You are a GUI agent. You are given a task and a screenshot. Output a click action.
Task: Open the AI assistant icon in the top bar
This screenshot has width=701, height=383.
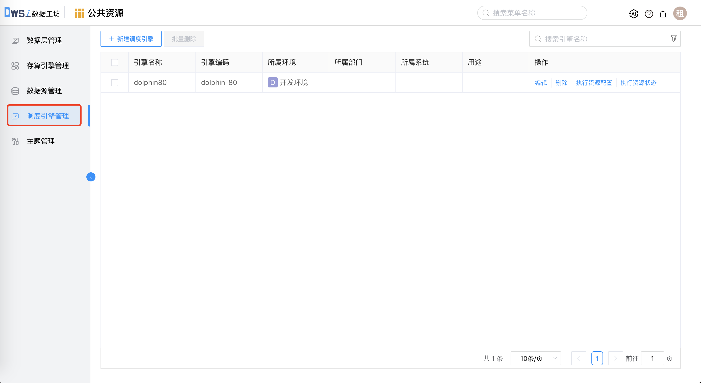pyautogui.click(x=634, y=14)
